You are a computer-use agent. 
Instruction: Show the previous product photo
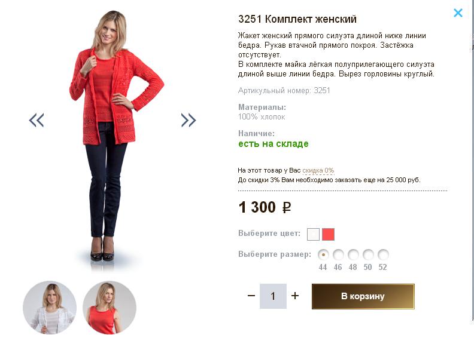(x=37, y=121)
